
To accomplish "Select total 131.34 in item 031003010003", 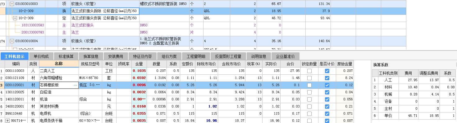I will point(318,4).
